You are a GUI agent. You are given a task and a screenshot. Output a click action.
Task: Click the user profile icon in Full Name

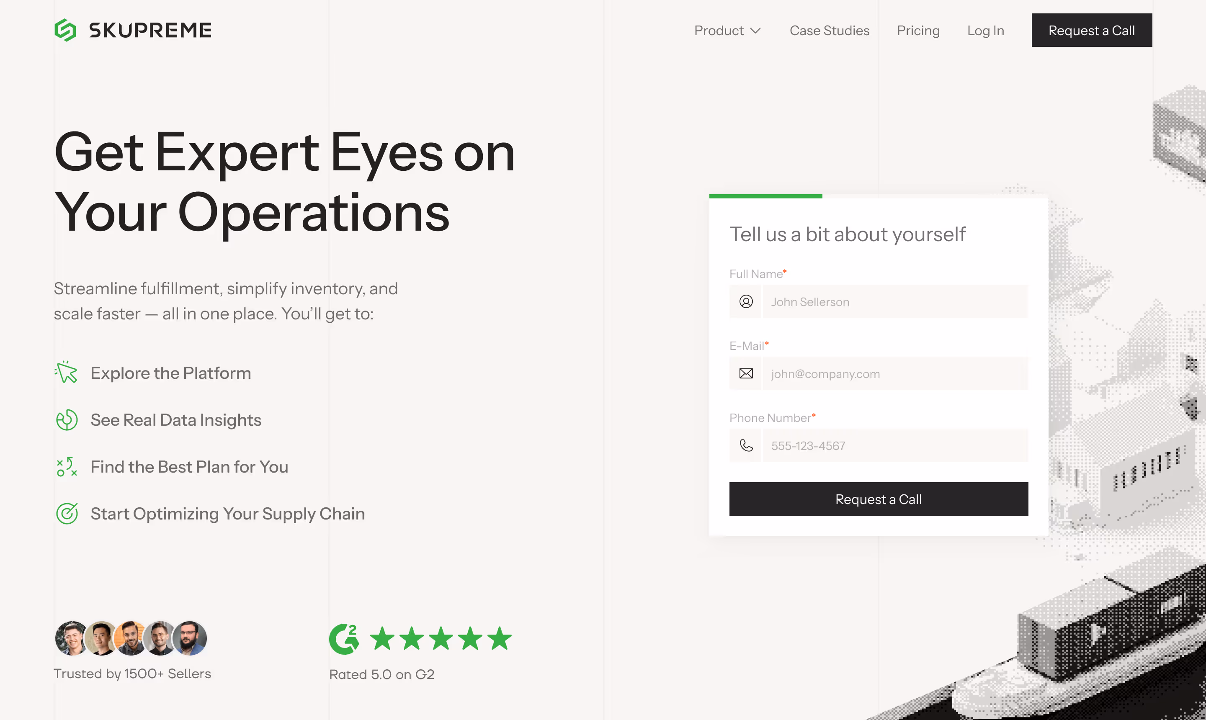click(746, 302)
